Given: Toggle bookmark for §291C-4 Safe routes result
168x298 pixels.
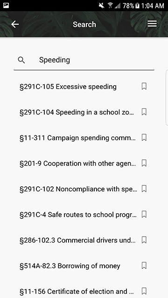Looking at the screenshot, I should pyautogui.click(x=144, y=214).
